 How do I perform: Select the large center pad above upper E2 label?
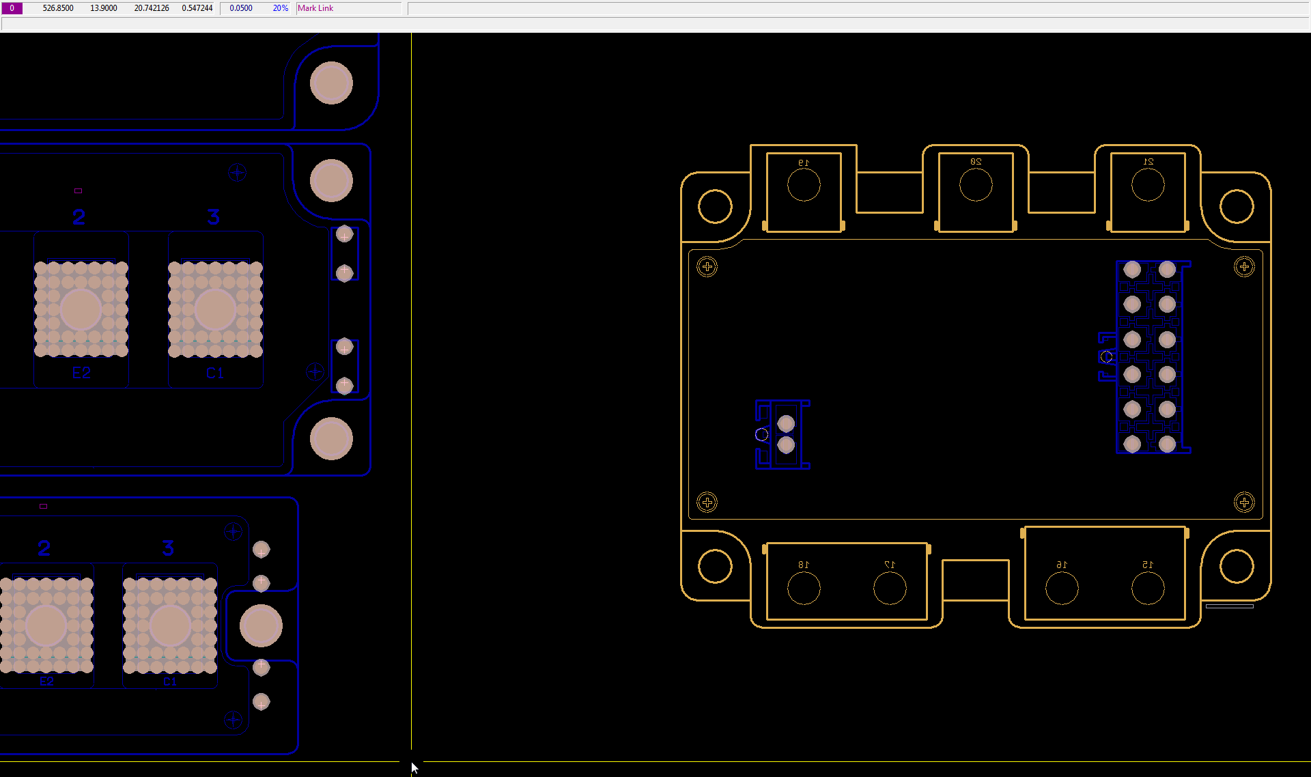point(81,309)
